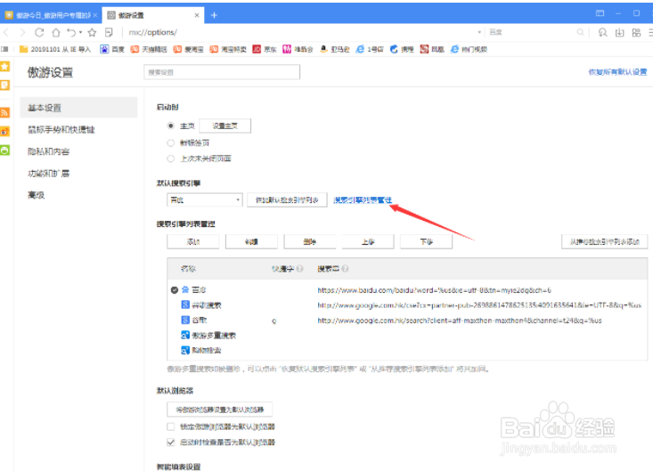
Task: Click the set Maxthon as default browser button
Action: (x=219, y=410)
